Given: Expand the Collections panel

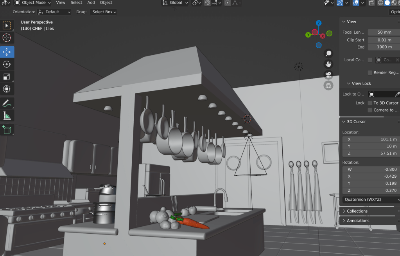Looking at the screenshot, I should click(x=357, y=211).
